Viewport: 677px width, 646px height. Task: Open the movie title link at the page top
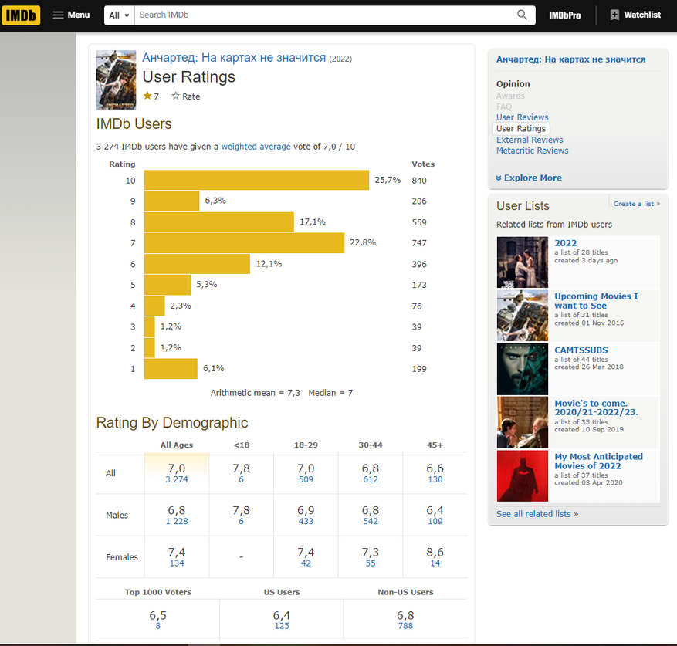[x=234, y=57]
